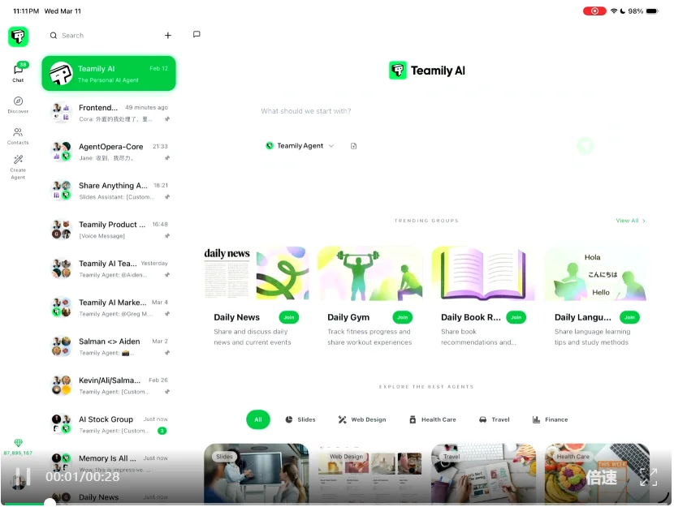This screenshot has width=674, height=507.
Task: Click the chat bubble icon above main panel
Action: click(x=197, y=35)
